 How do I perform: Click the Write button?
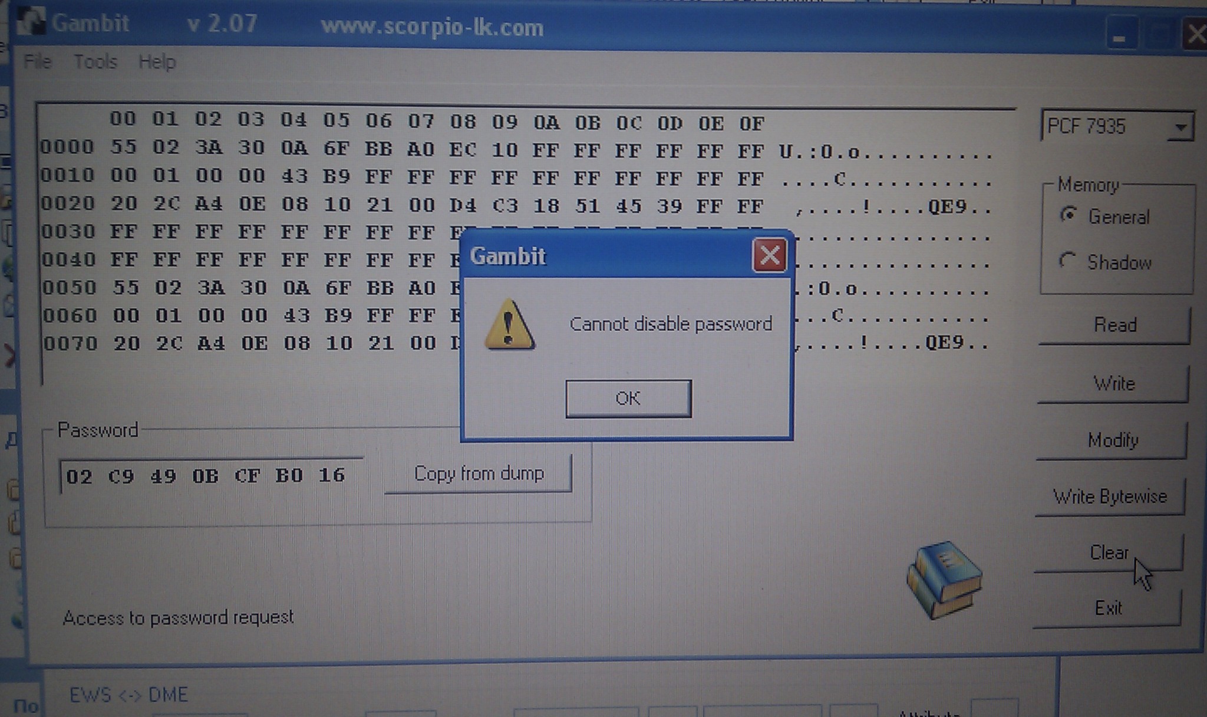coord(1113,383)
